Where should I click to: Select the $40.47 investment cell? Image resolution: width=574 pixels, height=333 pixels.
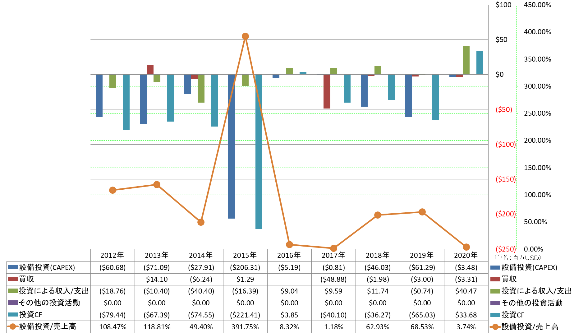466,291
